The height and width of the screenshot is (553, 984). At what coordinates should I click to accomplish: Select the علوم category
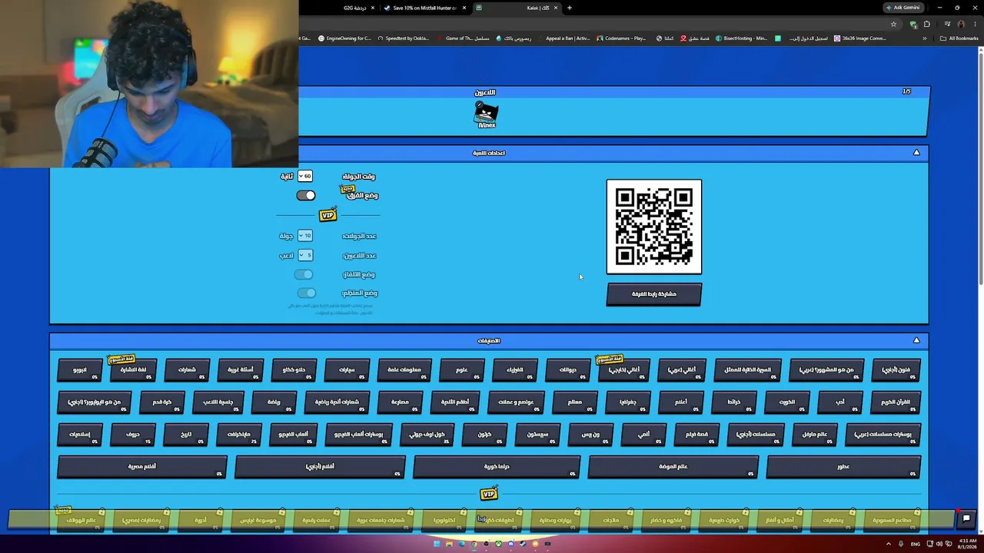[x=462, y=369]
